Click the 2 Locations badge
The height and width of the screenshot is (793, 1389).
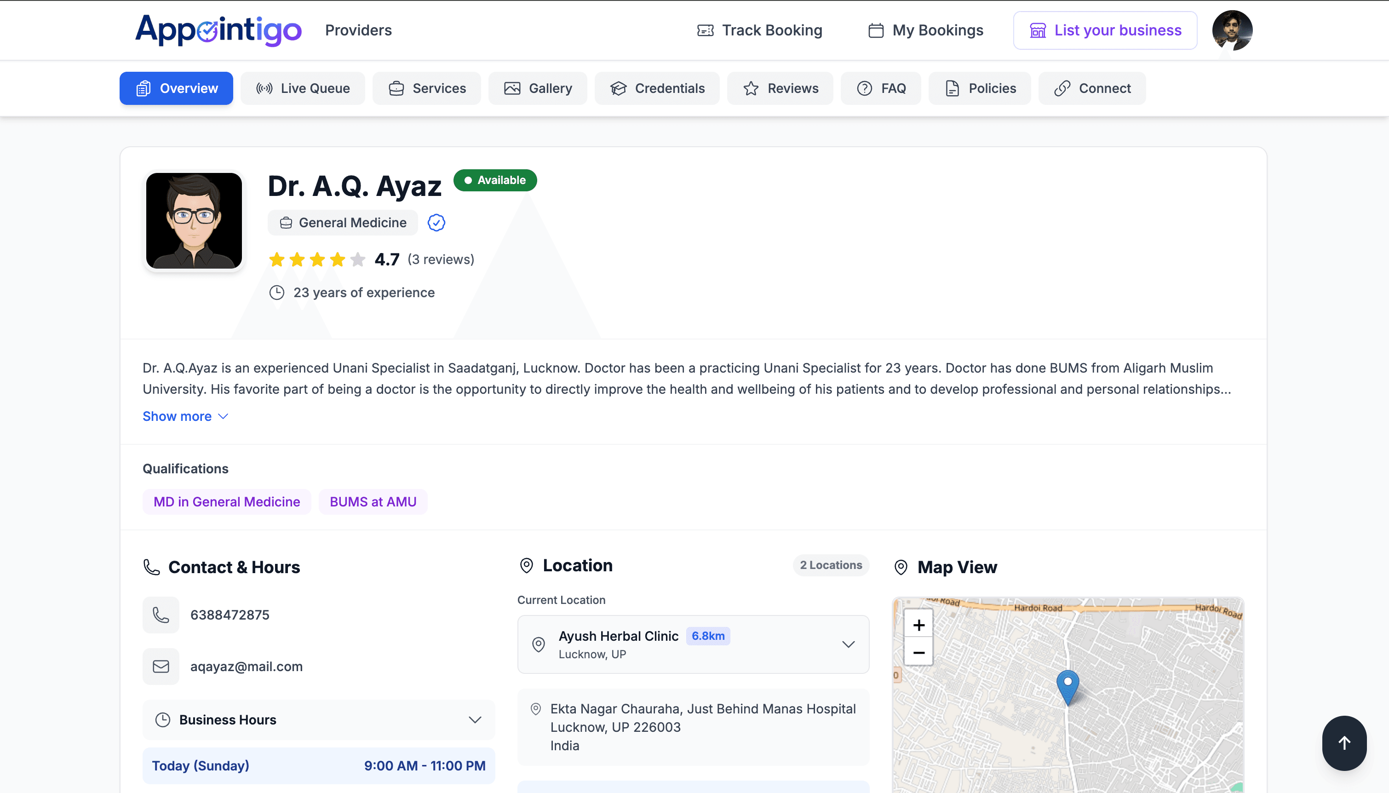[x=830, y=565]
